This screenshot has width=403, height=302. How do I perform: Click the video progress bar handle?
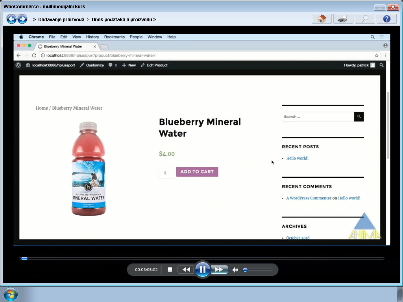click(x=24, y=258)
